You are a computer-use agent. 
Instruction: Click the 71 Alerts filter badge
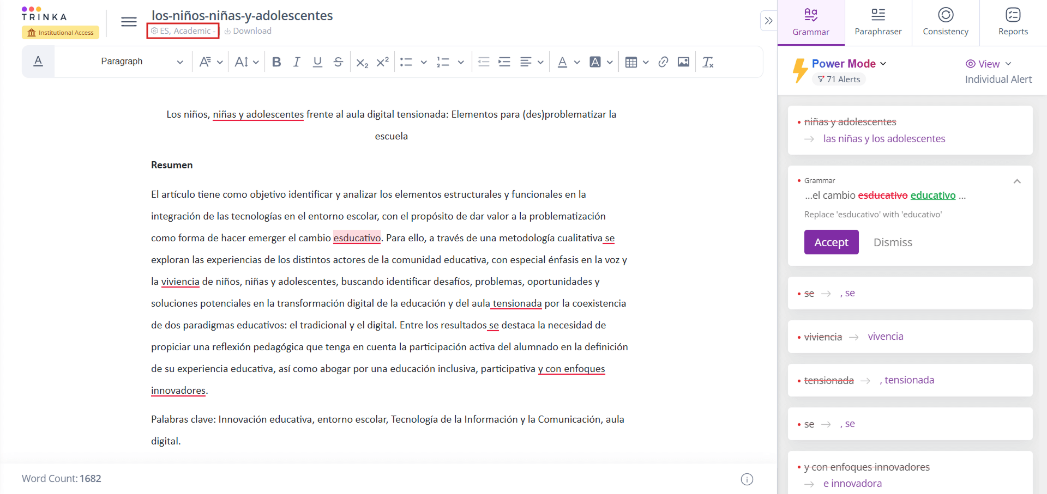[x=839, y=79]
